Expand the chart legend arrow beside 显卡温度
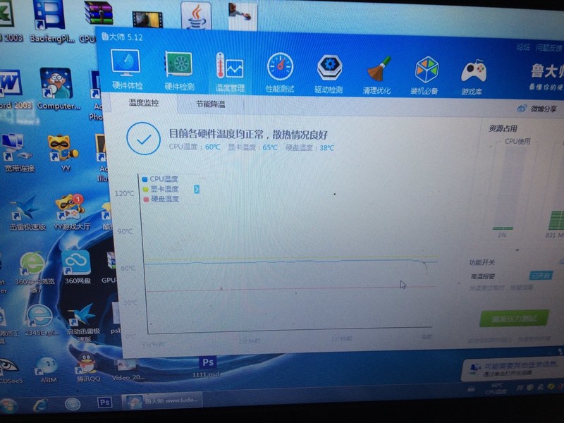This screenshot has width=564, height=423. [x=197, y=189]
